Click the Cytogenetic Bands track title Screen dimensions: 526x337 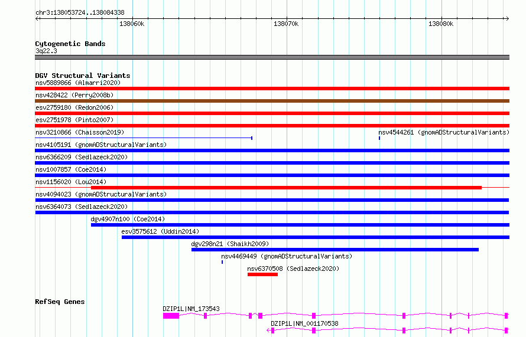coord(70,44)
